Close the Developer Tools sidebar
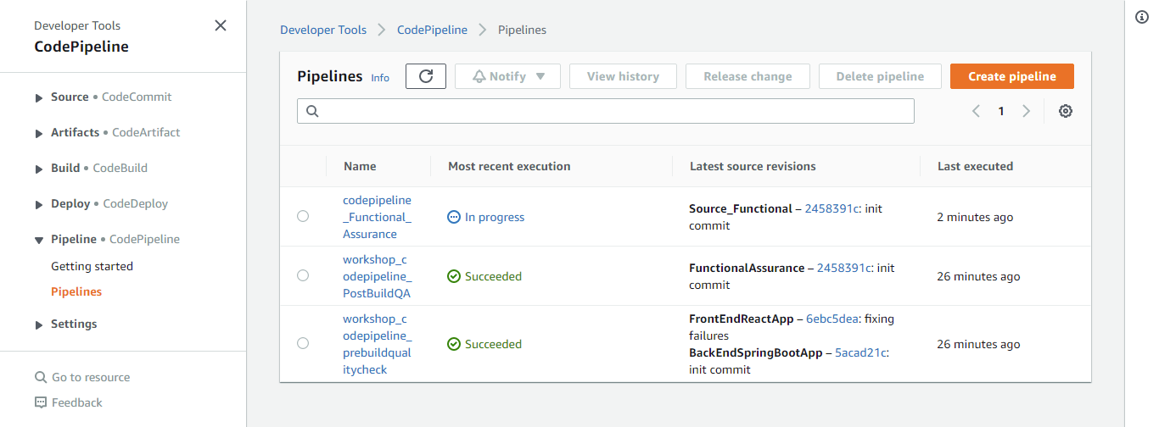 (x=221, y=25)
